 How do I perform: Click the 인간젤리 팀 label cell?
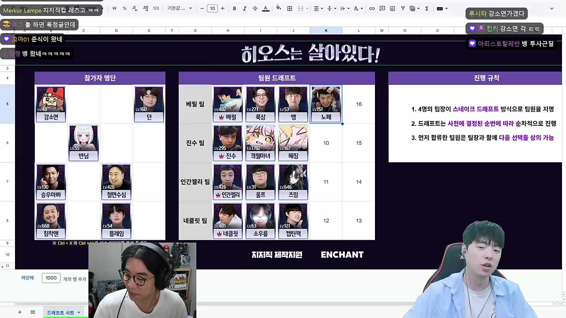tap(195, 182)
